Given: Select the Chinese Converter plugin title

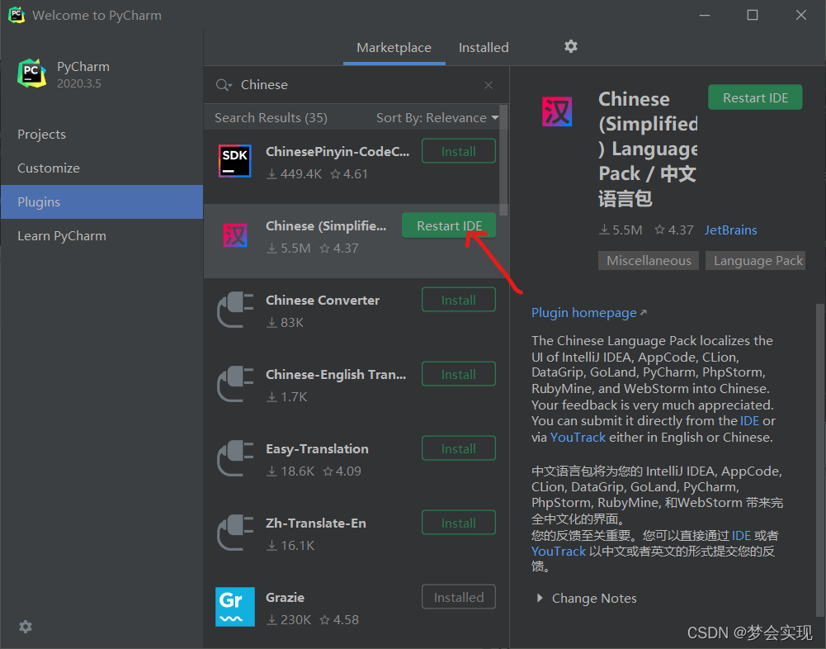Looking at the screenshot, I should click(323, 300).
